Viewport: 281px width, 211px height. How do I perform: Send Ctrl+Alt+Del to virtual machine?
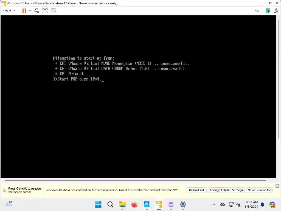click(37, 11)
